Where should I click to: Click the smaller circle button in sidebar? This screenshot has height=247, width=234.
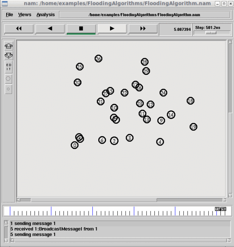click(x=9, y=89)
